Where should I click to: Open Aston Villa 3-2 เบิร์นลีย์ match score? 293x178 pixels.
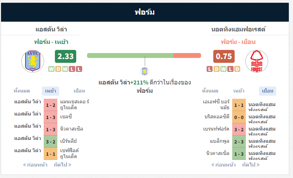(51, 142)
